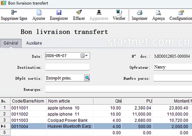Click the Opérateur field showing Nancy
Viewport: 192px width, 136px height.
173,67
